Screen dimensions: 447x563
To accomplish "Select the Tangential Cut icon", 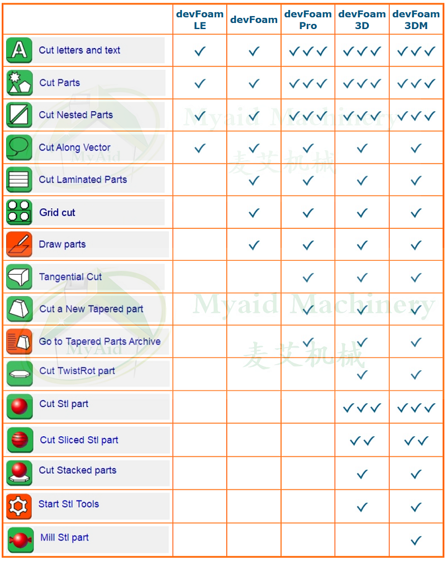I will click(20, 277).
